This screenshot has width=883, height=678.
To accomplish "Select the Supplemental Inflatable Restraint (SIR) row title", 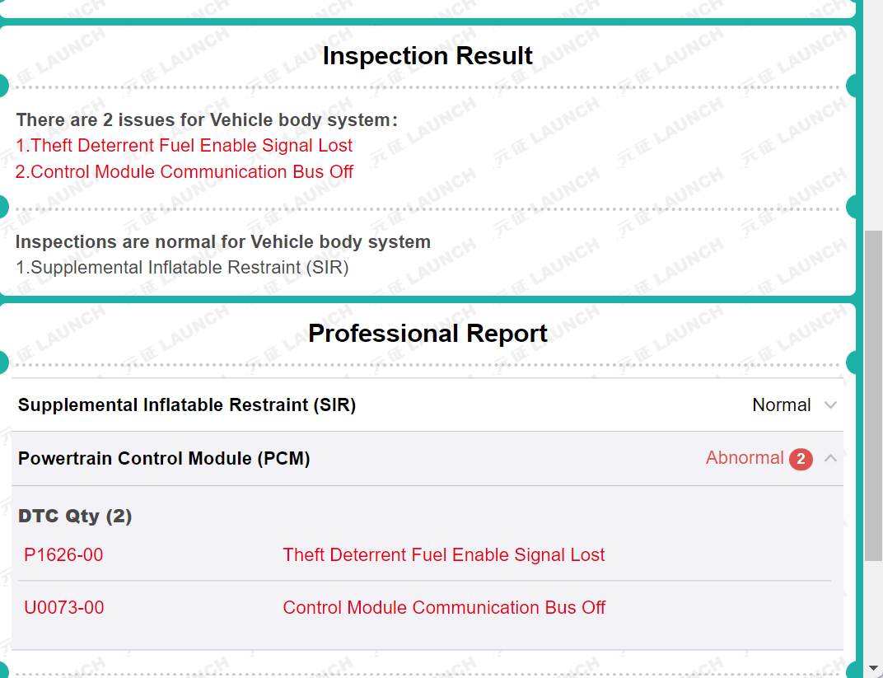I will click(187, 405).
